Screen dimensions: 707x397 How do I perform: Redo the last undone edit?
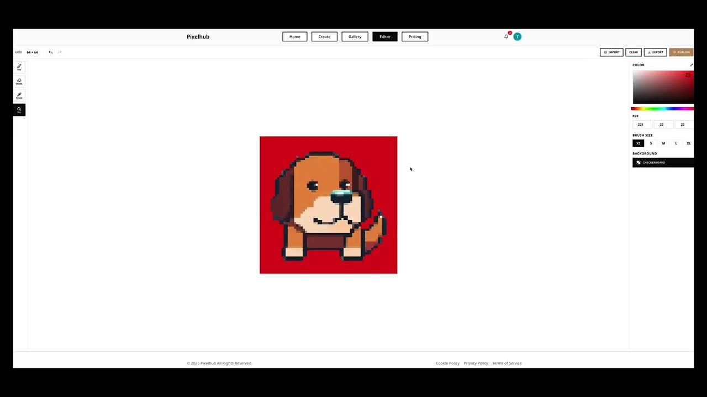pyautogui.click(x=59, y=52)
